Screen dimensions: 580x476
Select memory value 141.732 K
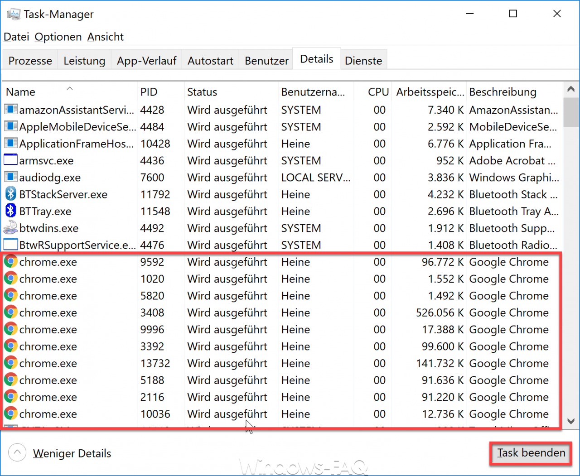pyautogui.click(x=440, y=363)
